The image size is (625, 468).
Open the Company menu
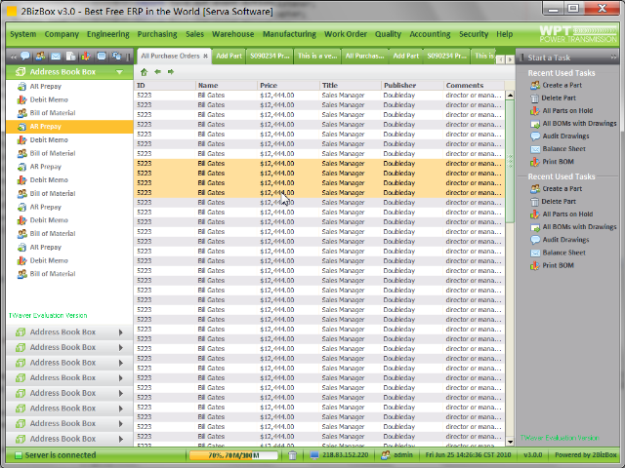point(62,34)
